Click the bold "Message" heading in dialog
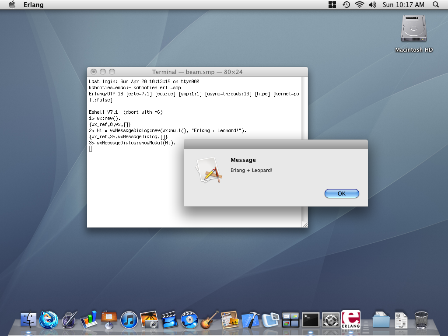Image resolution: width=448 pixels, height=336 pixels. tap(243, 160)
